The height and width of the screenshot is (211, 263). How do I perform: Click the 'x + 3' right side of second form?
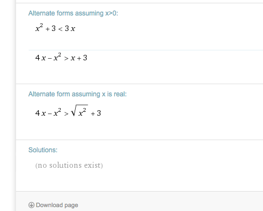[x=79, y=58]
